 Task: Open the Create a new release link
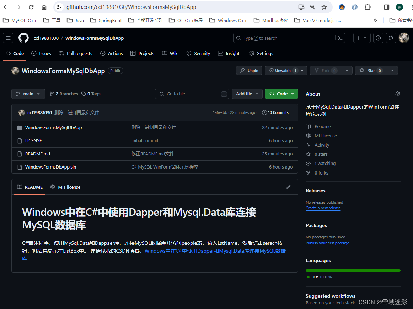point(323,208)
